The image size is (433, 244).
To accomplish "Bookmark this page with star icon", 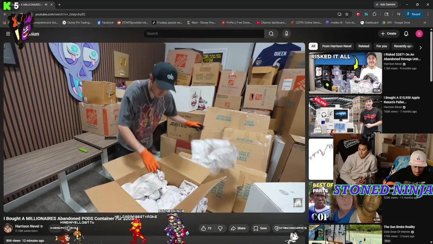I will 347,14.
